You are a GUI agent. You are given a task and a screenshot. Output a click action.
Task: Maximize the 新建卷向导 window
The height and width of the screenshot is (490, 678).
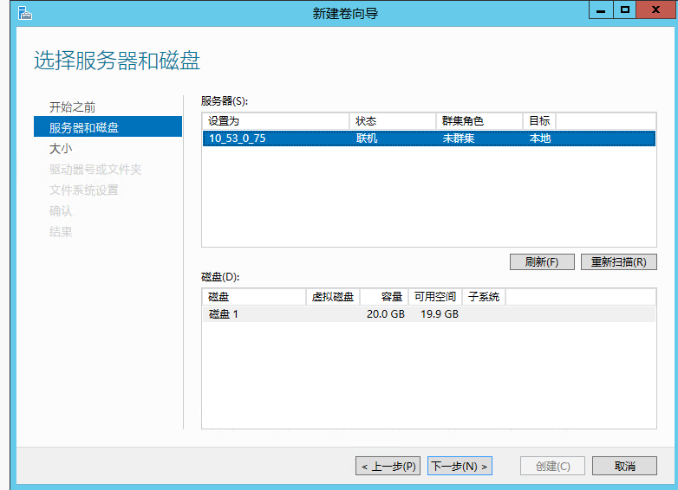tap(624, 10)
